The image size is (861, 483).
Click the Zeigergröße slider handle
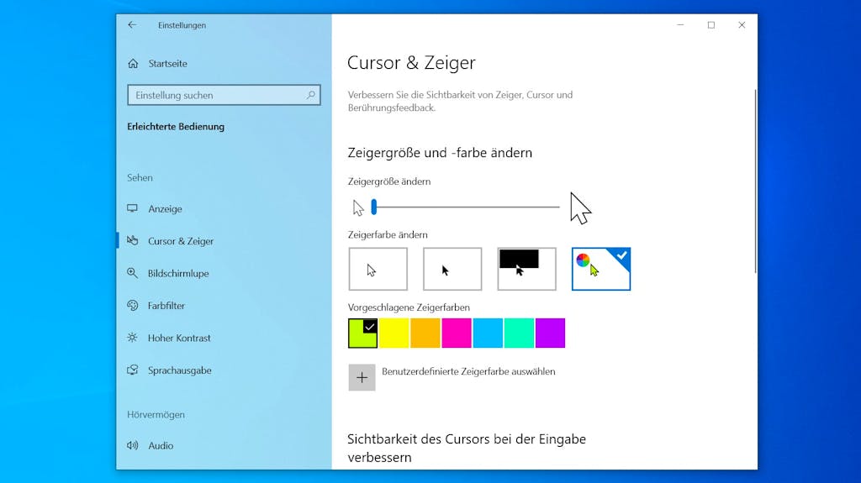pyautogui.click(x=374, y=207)
